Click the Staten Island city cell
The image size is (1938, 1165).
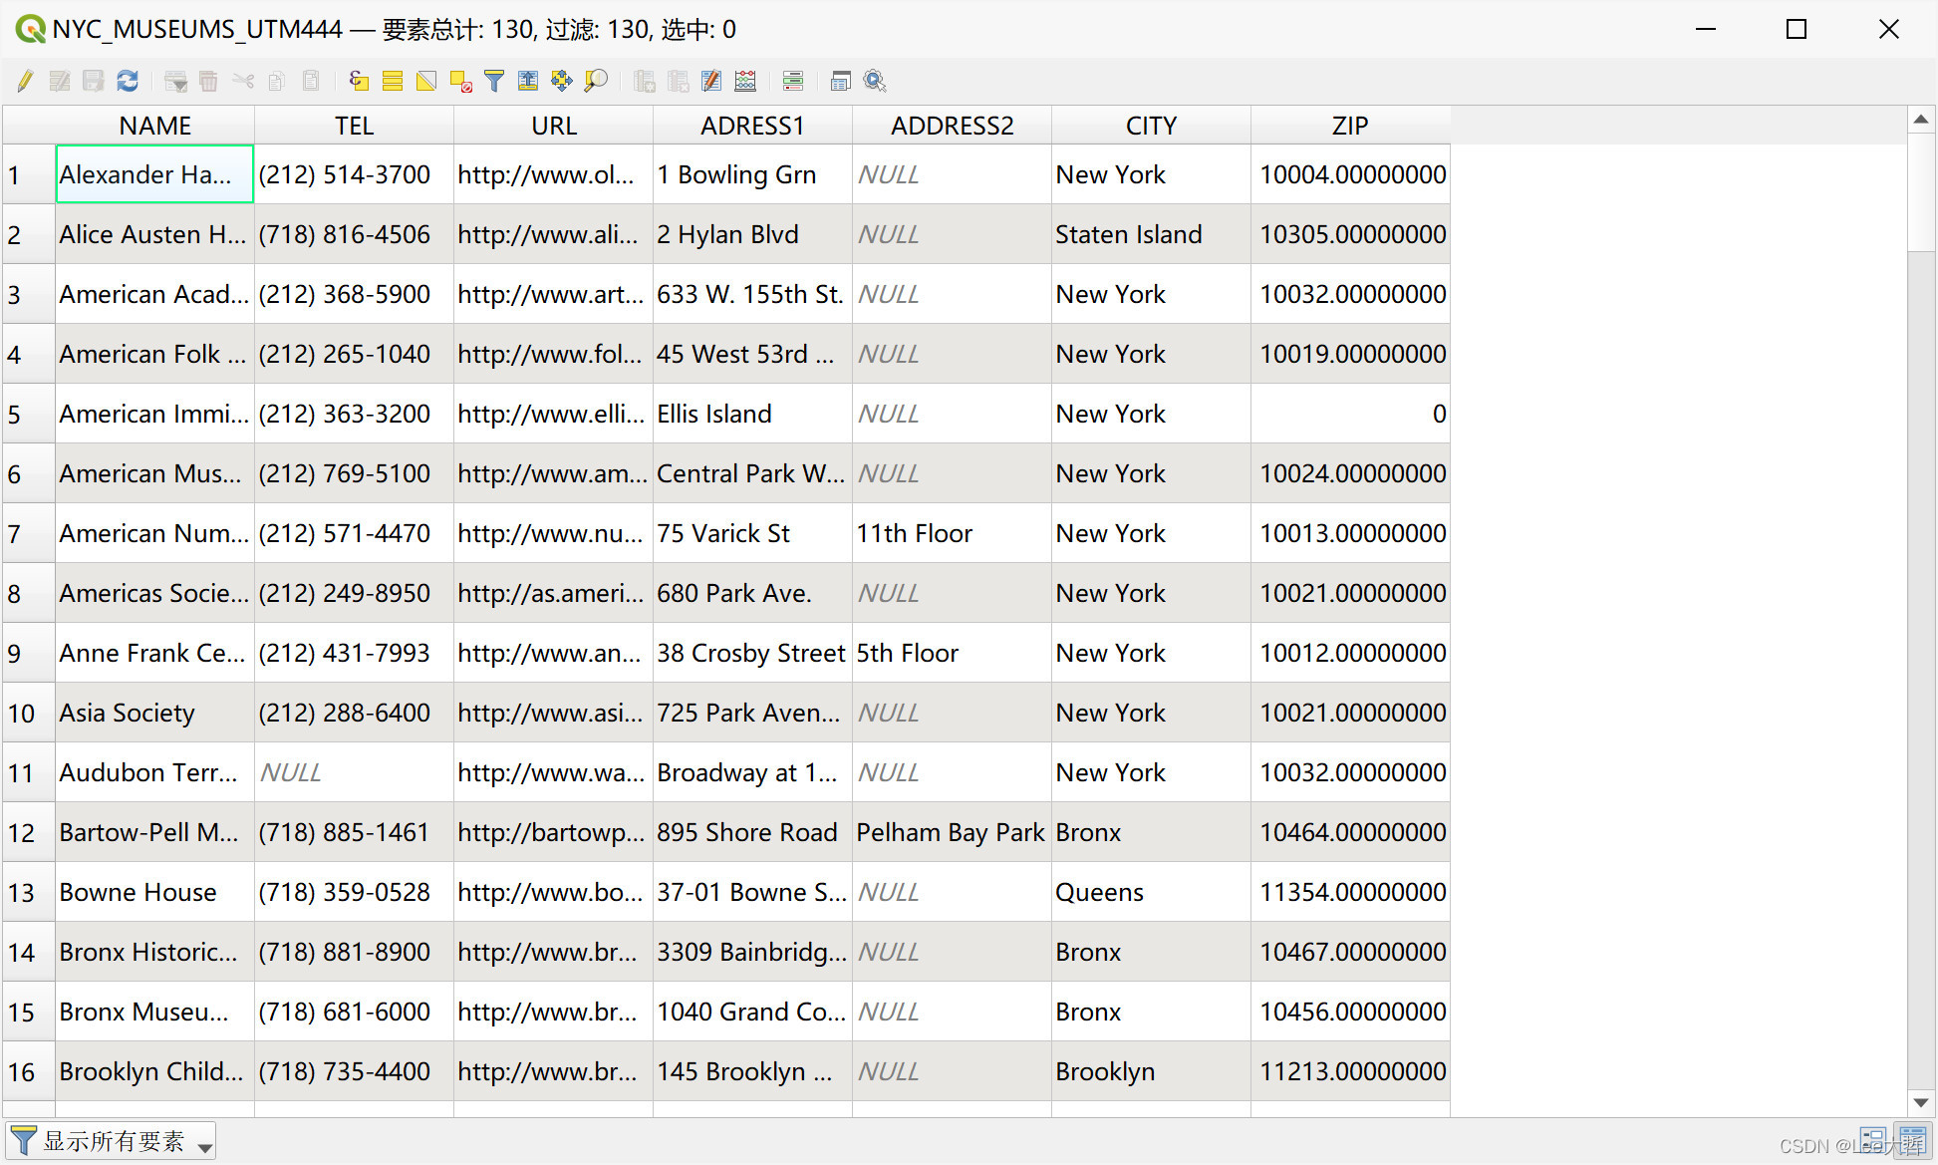coord(1151,234)
